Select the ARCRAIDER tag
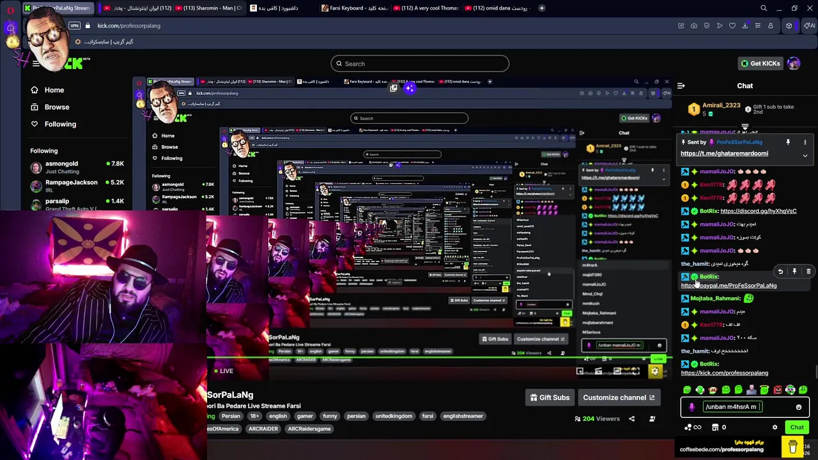 [x=263, y=429]
